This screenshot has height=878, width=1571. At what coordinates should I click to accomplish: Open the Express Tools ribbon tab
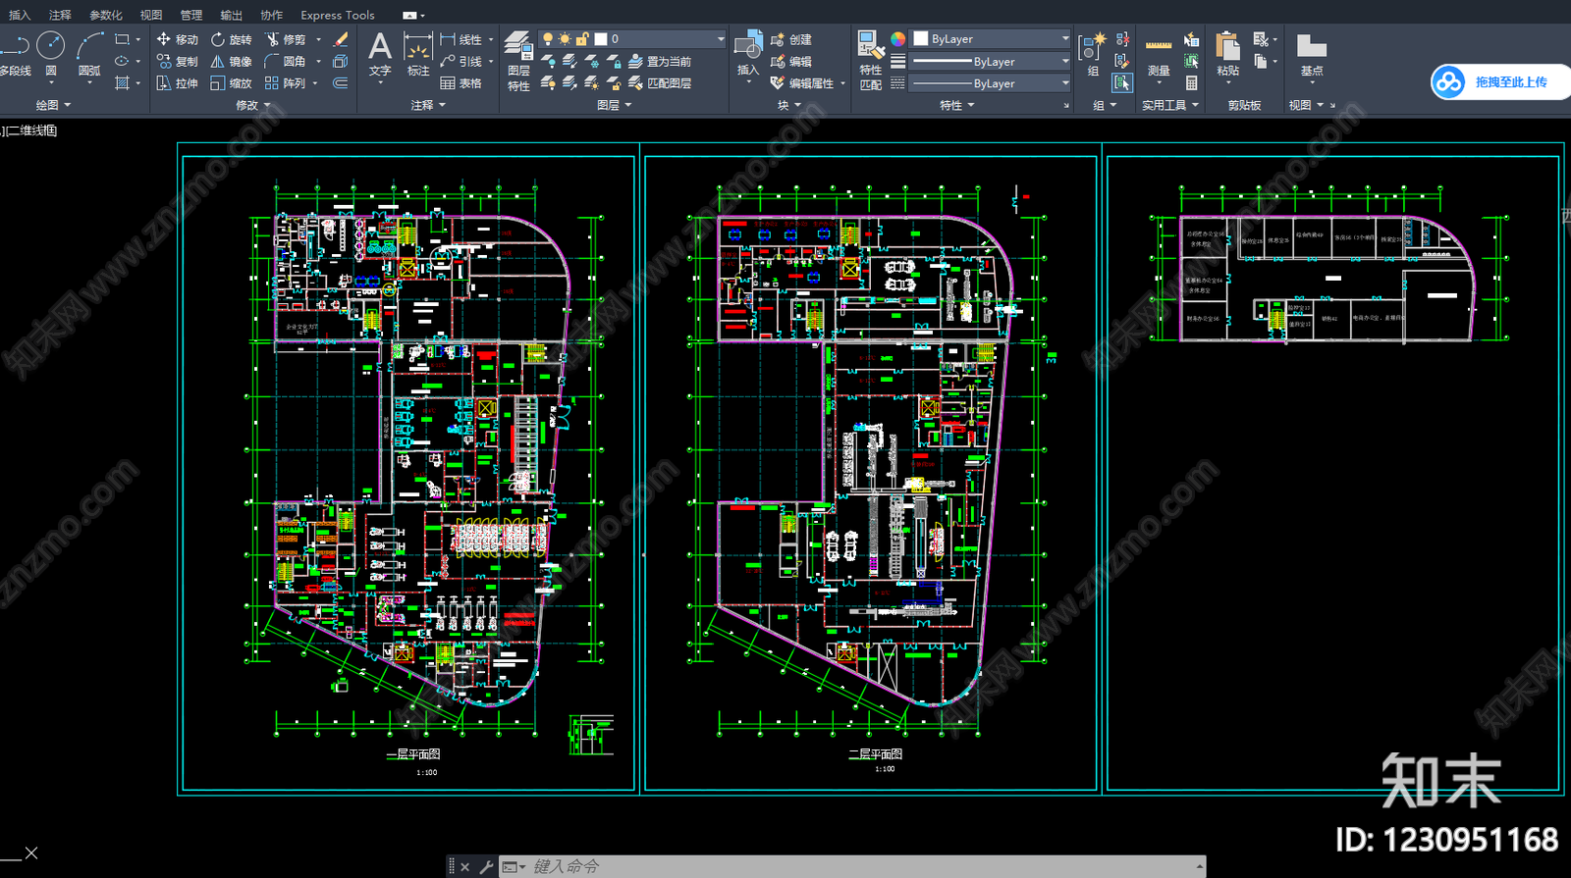tap(338, 15)
